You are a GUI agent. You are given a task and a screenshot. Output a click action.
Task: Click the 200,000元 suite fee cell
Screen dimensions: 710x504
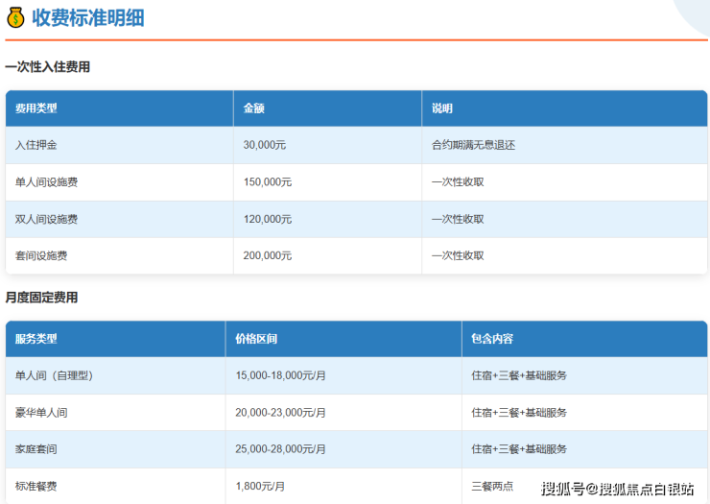click(268, 255)
